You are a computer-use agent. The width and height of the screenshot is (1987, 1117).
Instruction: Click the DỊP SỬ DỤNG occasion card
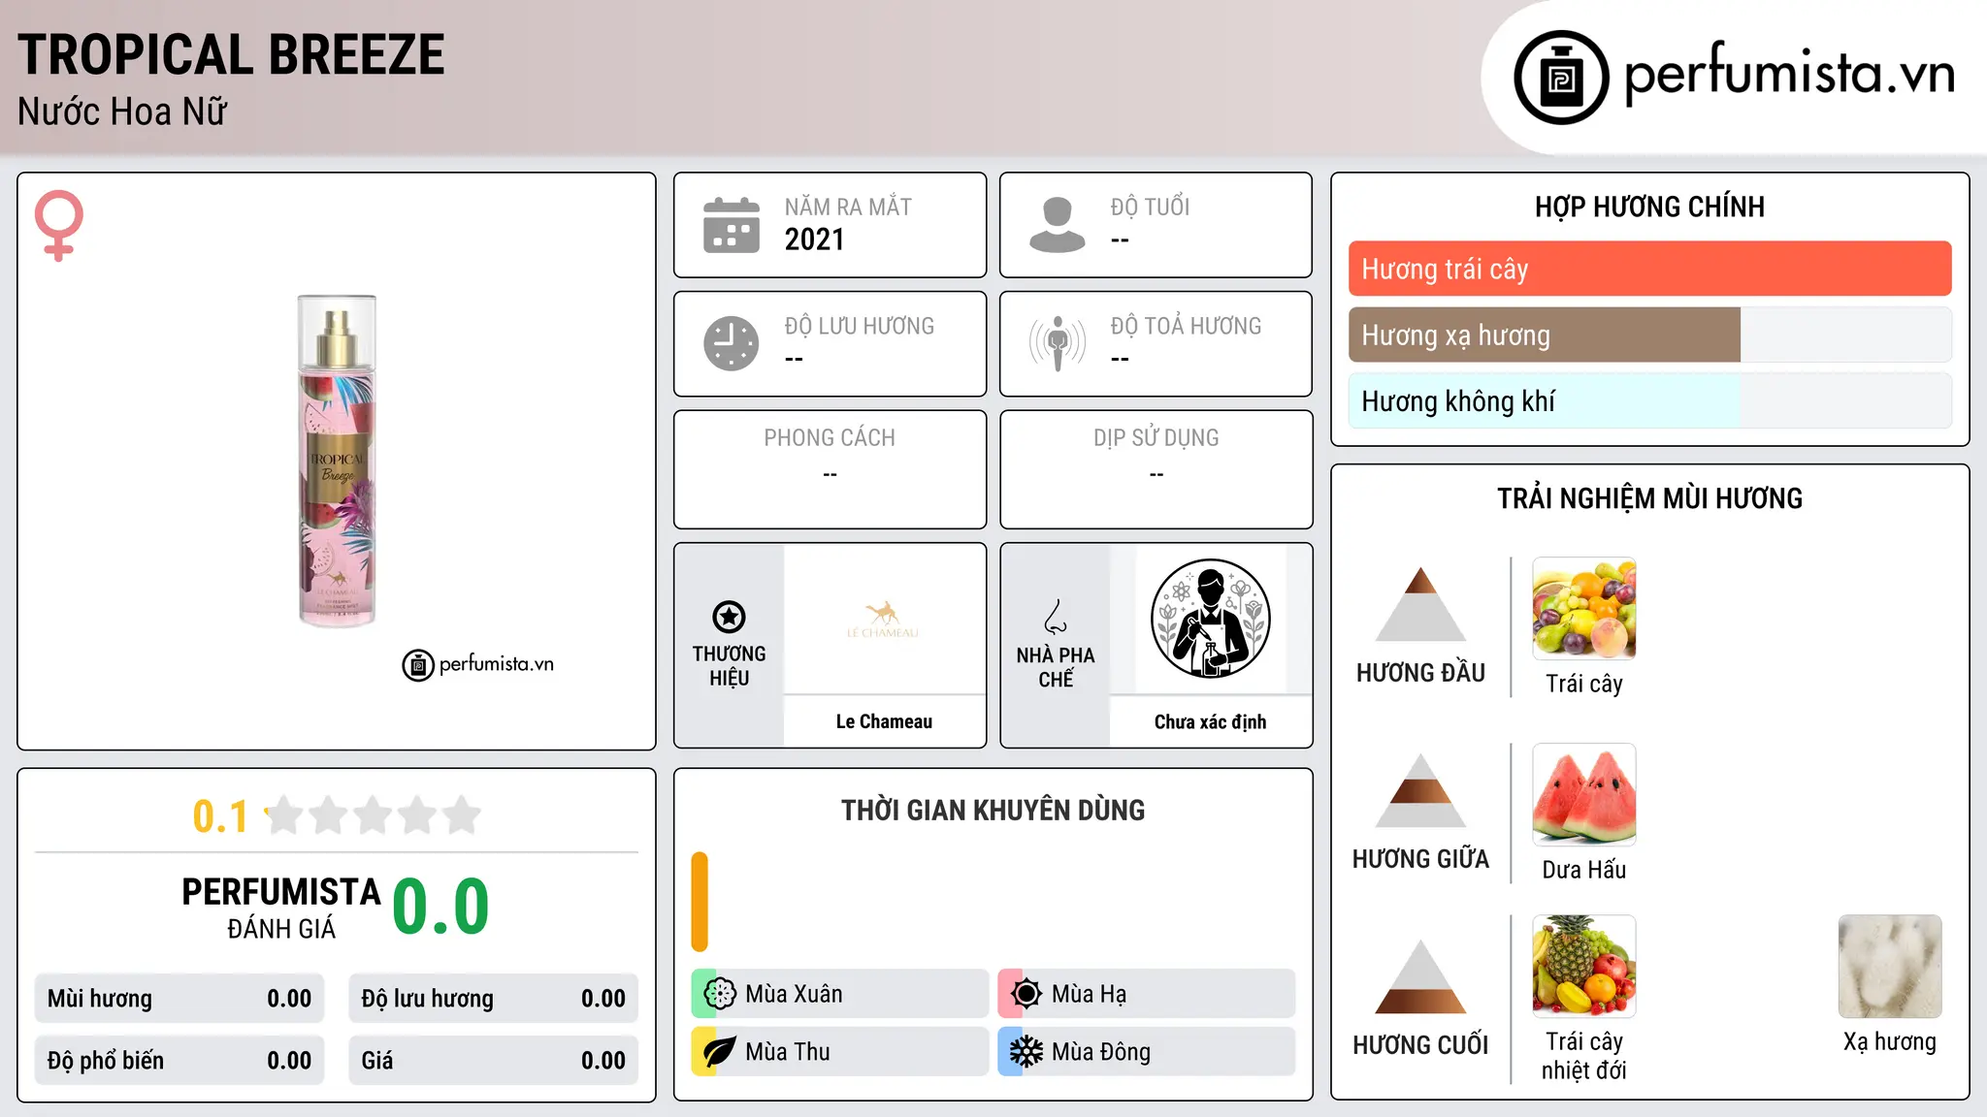pos(1156,469)
